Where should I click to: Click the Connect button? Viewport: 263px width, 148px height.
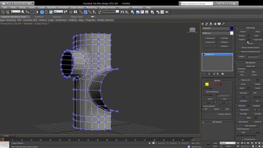pyautogui.click(x=250, y=44)
